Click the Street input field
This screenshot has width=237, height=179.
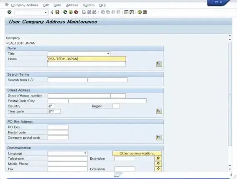[x=79, y=95]
